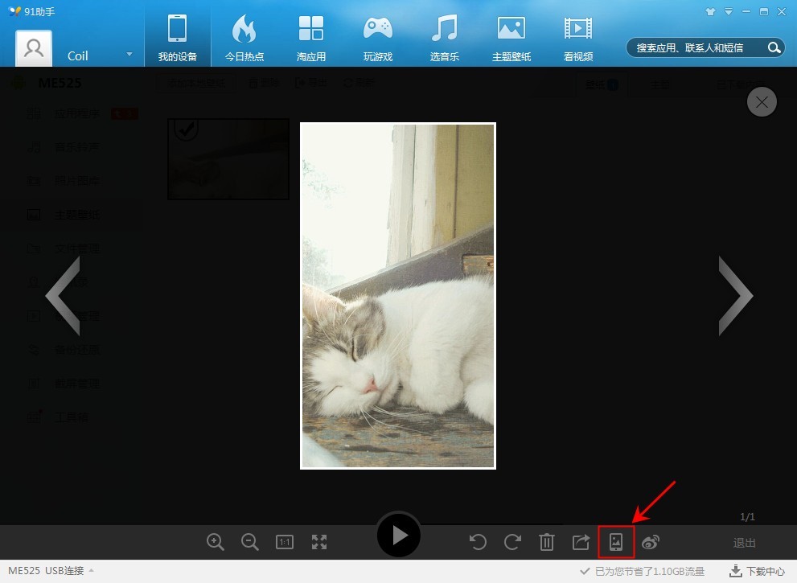Set image as phone wallpaper icon

tap(616, 542)
